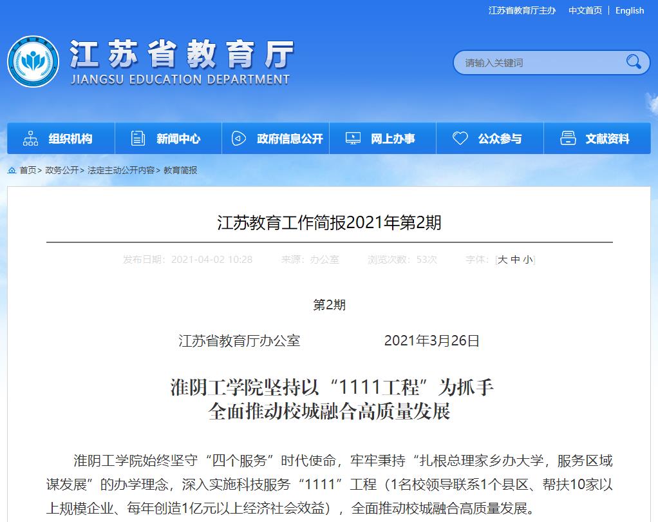The image size is (658, 522).
Task: Open the 组织机构 menu
Action: tap(70, 139)
